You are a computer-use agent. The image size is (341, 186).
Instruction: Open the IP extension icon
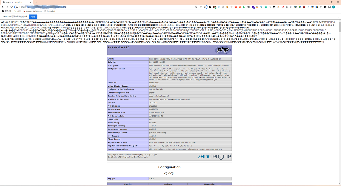pos(278,7)
